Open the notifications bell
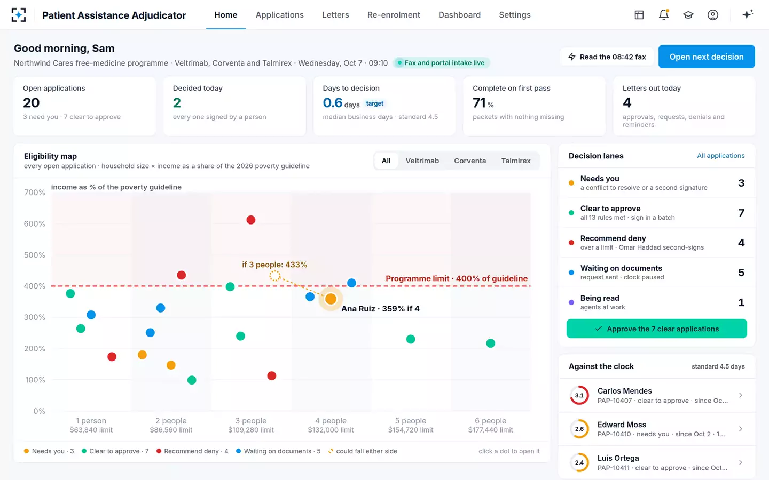 (664, 15)
